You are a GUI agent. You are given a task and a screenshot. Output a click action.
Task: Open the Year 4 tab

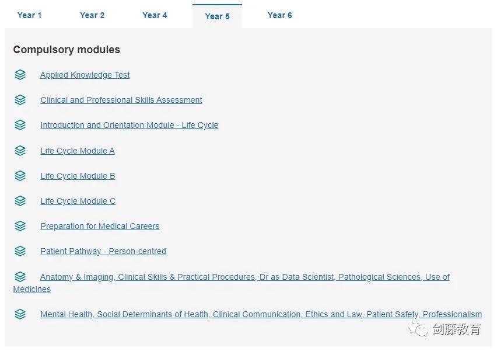[x=155, y=15]
